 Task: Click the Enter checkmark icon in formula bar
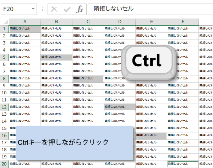pos(67,9)
